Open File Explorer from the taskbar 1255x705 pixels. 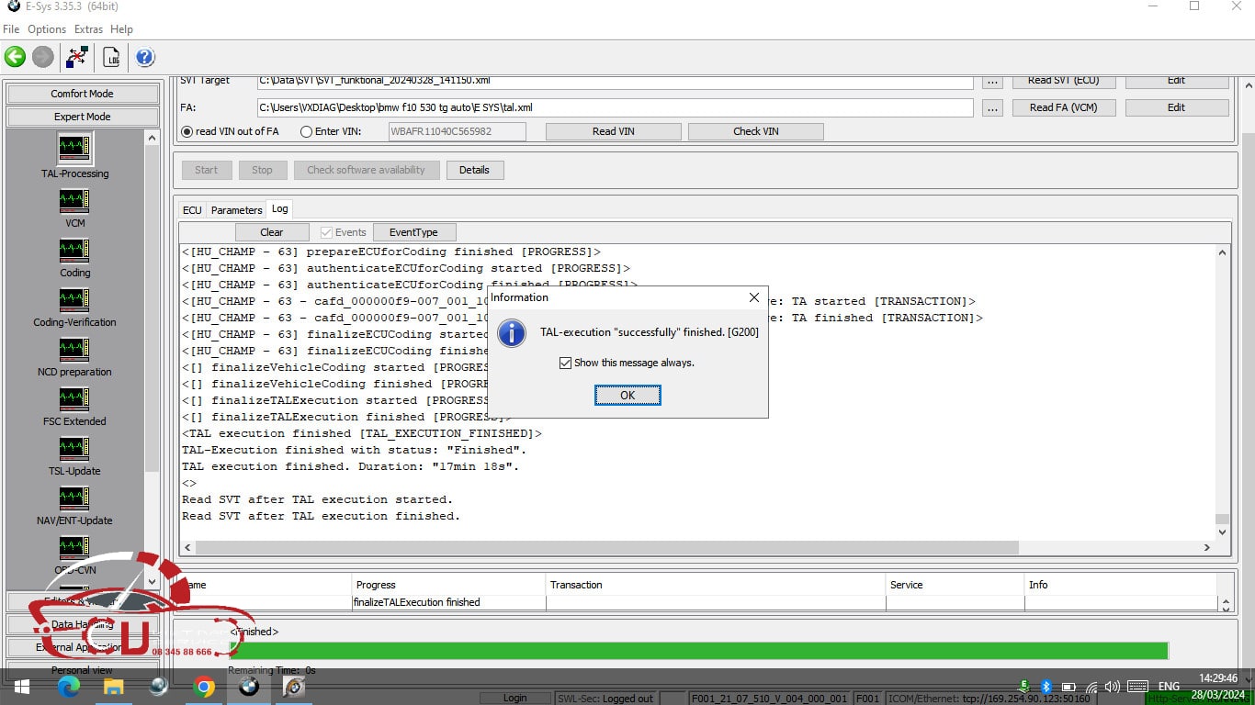click(113, 687)
